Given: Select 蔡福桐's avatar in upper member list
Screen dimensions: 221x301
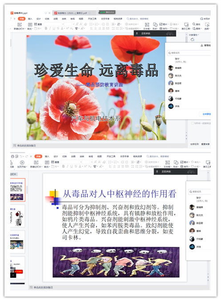Looking at the screenshot, I should pos(171,68).
